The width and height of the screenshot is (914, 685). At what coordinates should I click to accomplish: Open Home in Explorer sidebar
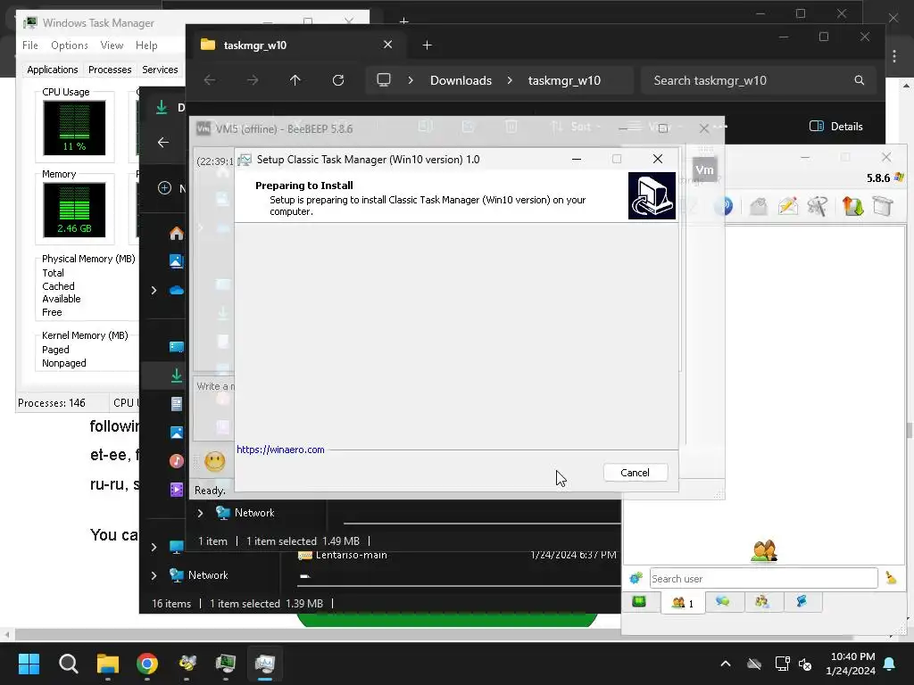pyautogui.click(x=176, y=234)
